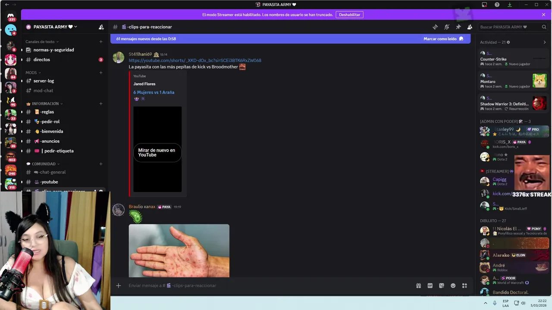
Task: Open the gift icon in message bar
Action: 418,285
